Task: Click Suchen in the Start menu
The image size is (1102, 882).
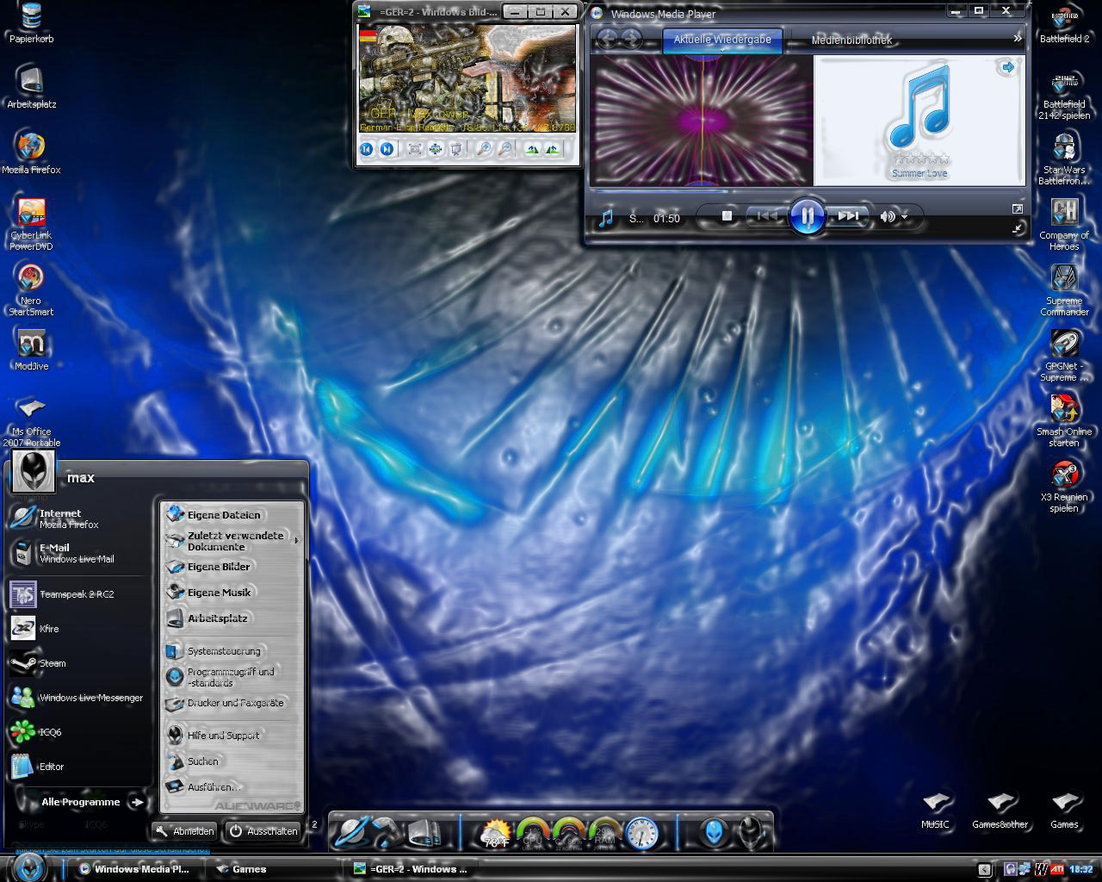Action: click(232, 761)
